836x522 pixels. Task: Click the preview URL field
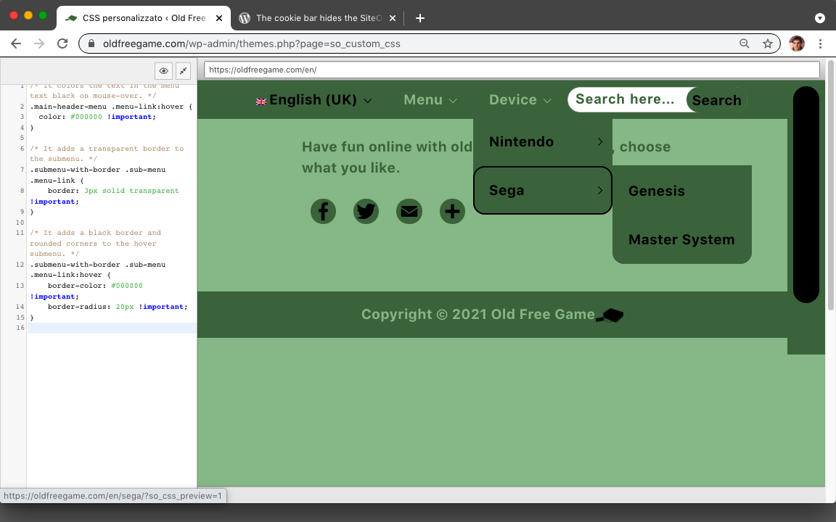[x=512, y=70]
